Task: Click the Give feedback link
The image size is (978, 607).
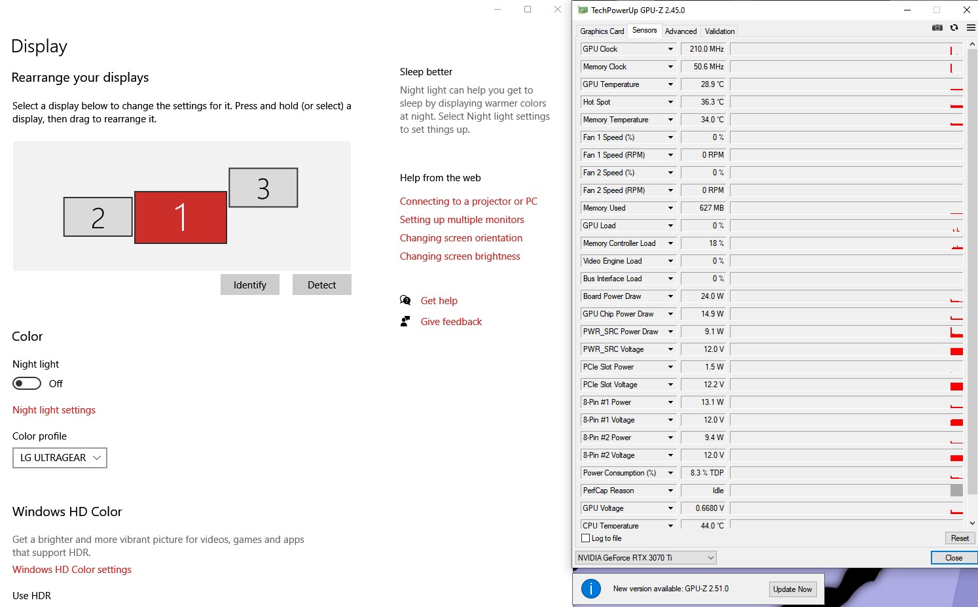Action: click(x=451, y=322)
